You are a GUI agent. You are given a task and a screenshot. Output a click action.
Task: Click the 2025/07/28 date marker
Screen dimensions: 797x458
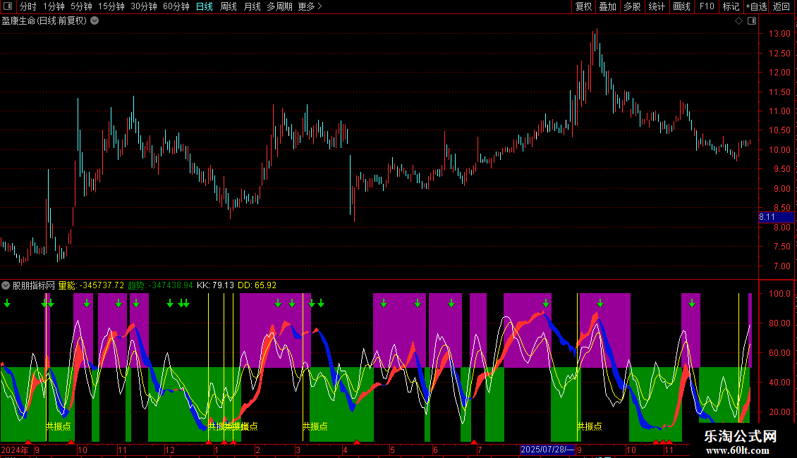click(x=547, y=450)
